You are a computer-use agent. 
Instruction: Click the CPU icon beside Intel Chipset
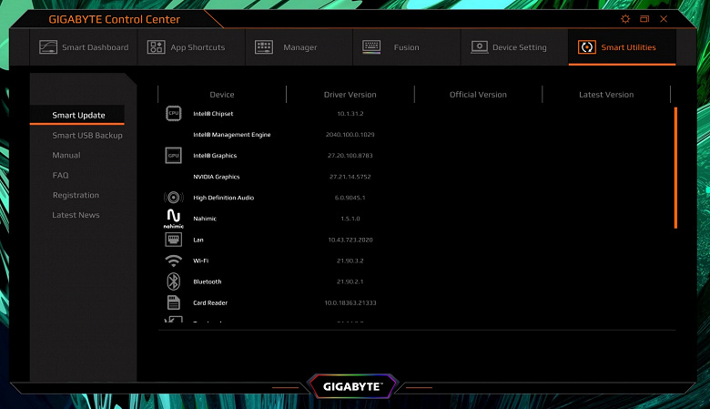(174, 113)
